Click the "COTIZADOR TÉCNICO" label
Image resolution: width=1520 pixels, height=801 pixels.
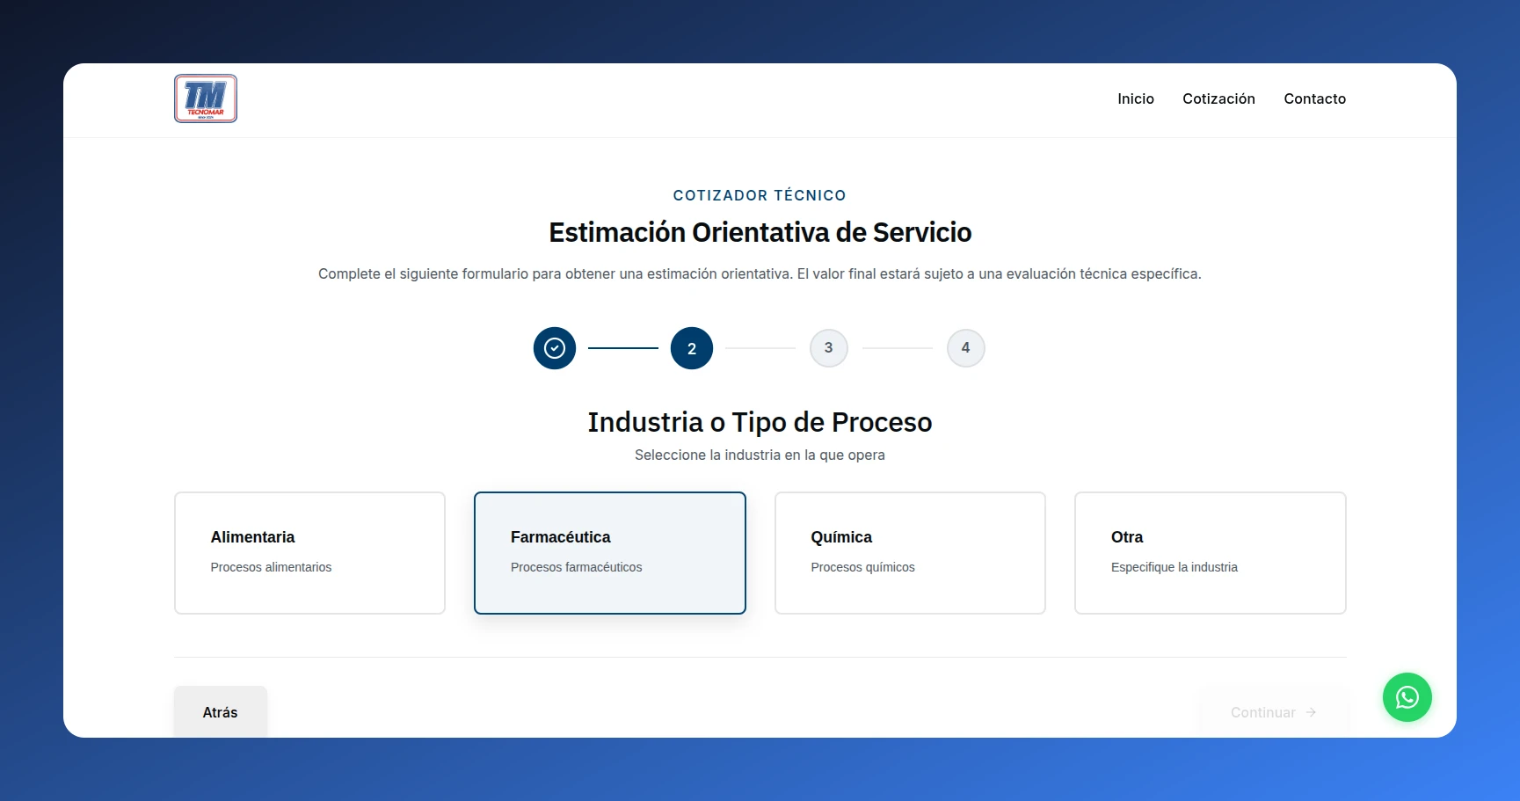pos(760,195)
